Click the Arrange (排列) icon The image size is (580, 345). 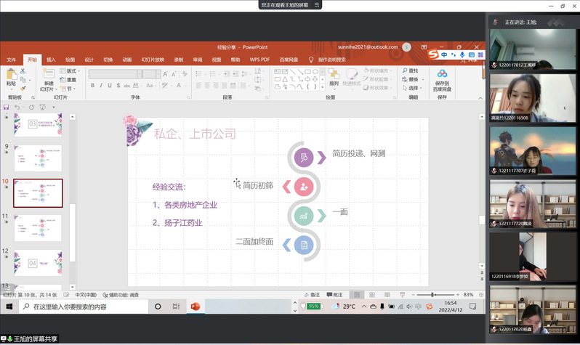334,77
